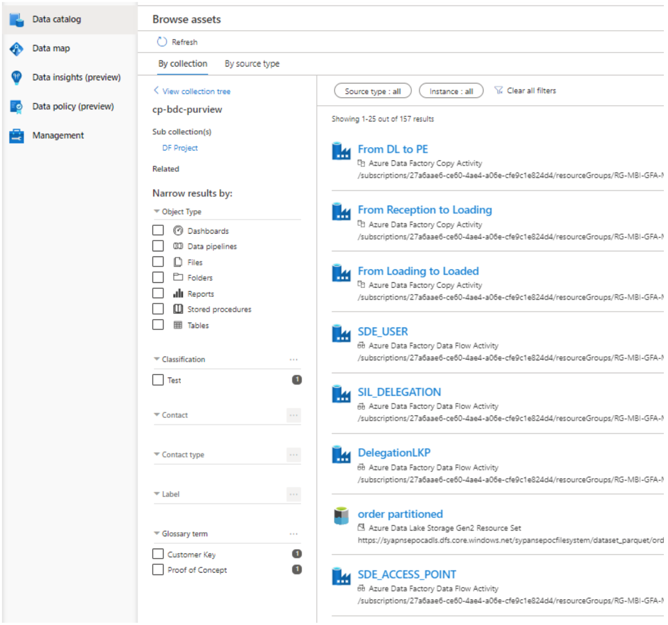The image size is (668, 625).
Task: Click the back chevron beside View collection tree
Action: [156, 90]
